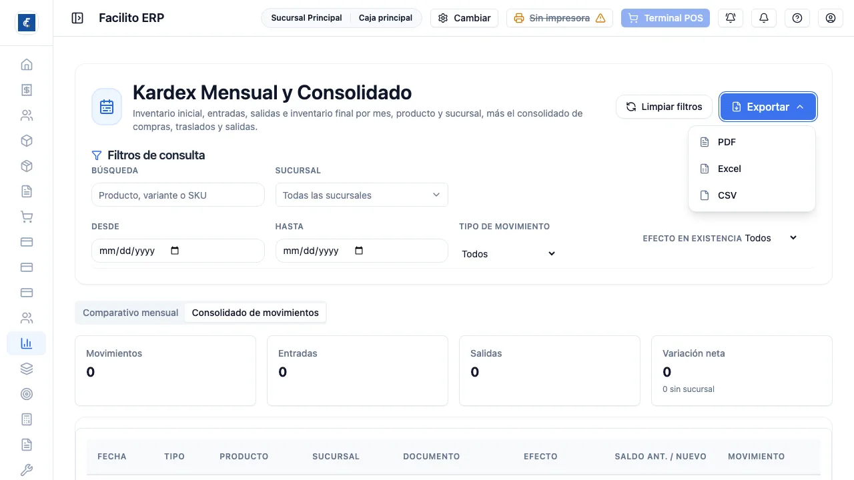The image size is (854, 480).
Task: Open the dollar receipt icon in sidebar
Action: (27, 90)
